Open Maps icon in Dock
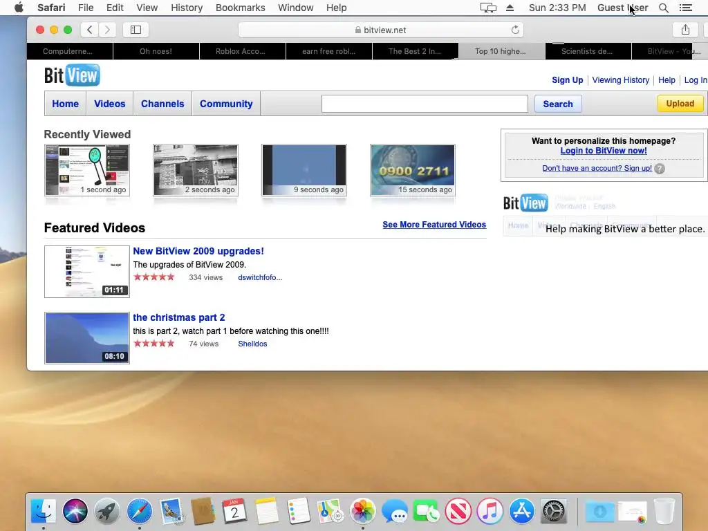The image size is (708, 531). [330, 511]
